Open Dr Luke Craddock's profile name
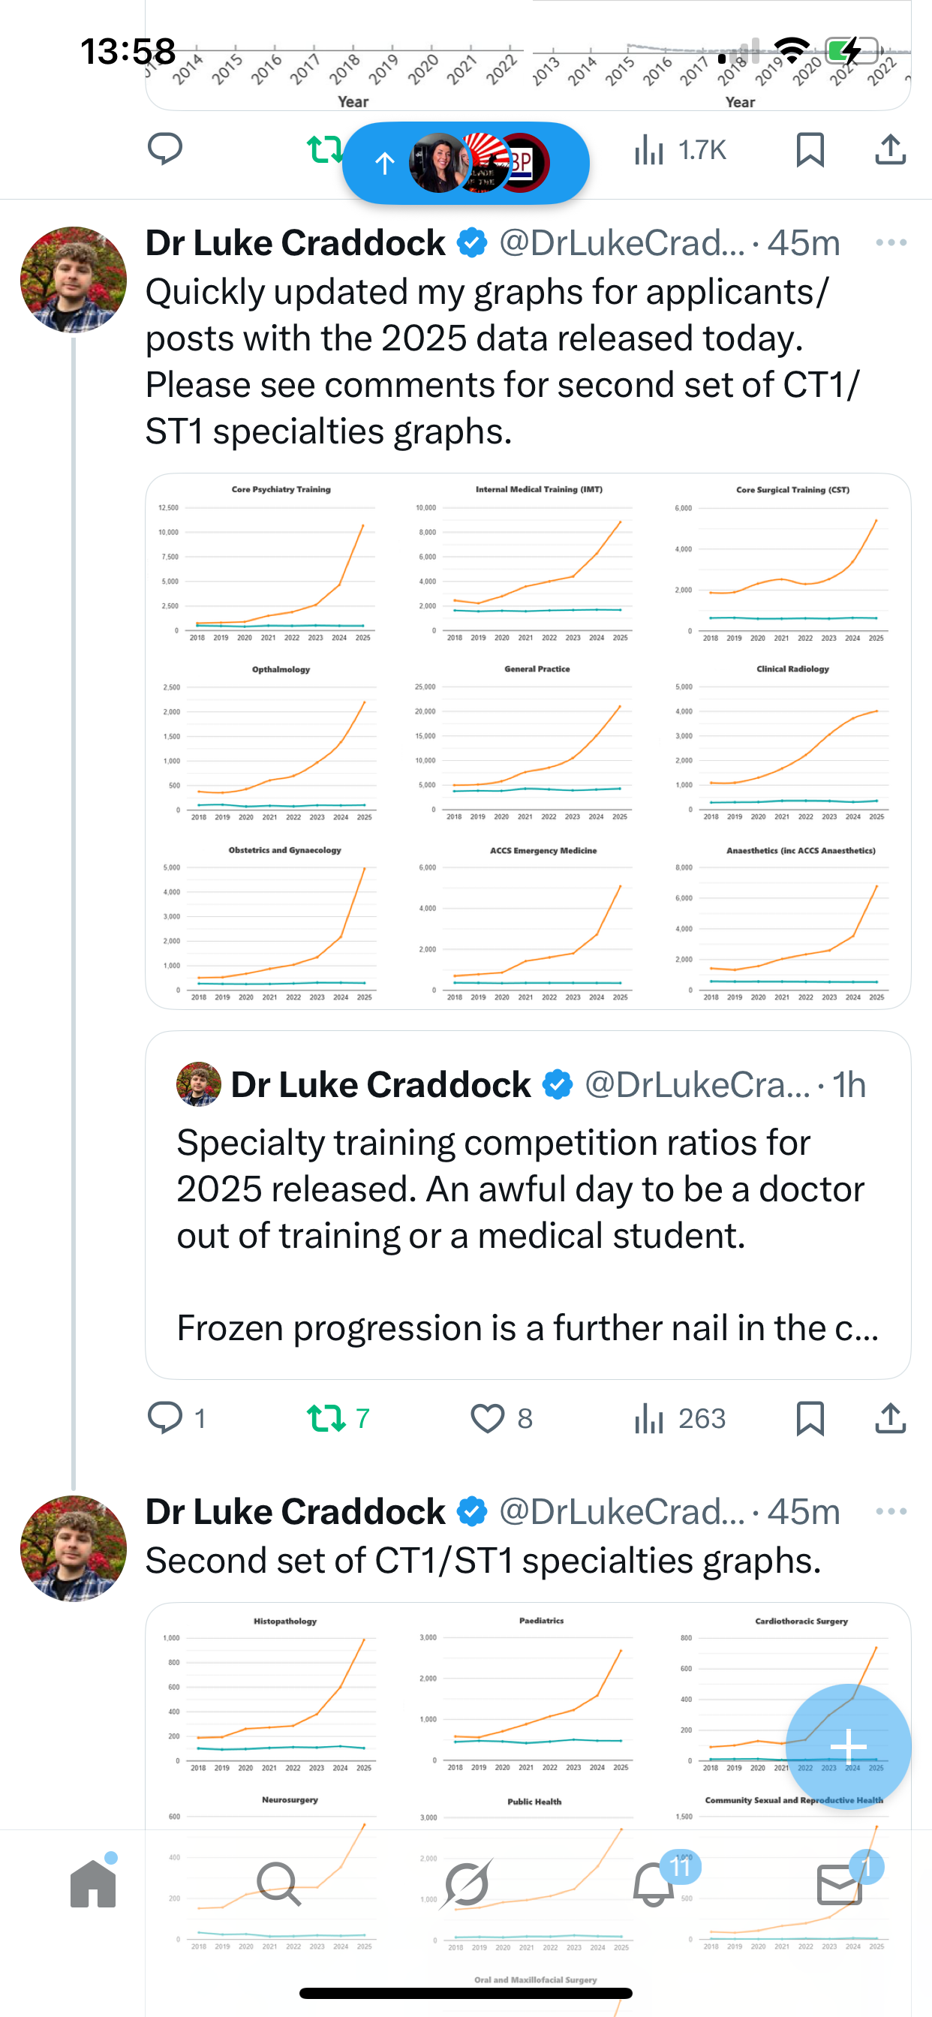This screenshot has height=2017, width=932. pos(295,242)
